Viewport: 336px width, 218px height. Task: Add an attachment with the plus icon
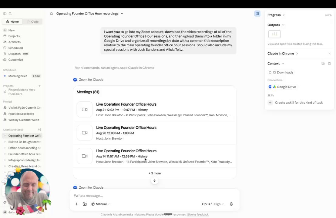click(76, 204)
